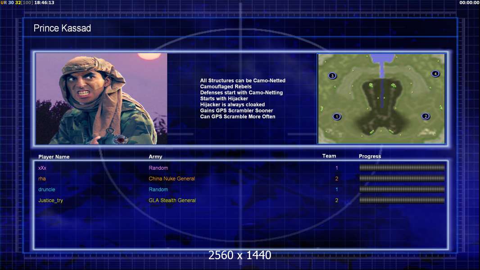This screenshot has height=270, width=480.
Task: Click the team number for Justice_try
Action: [x=337, y=200]
